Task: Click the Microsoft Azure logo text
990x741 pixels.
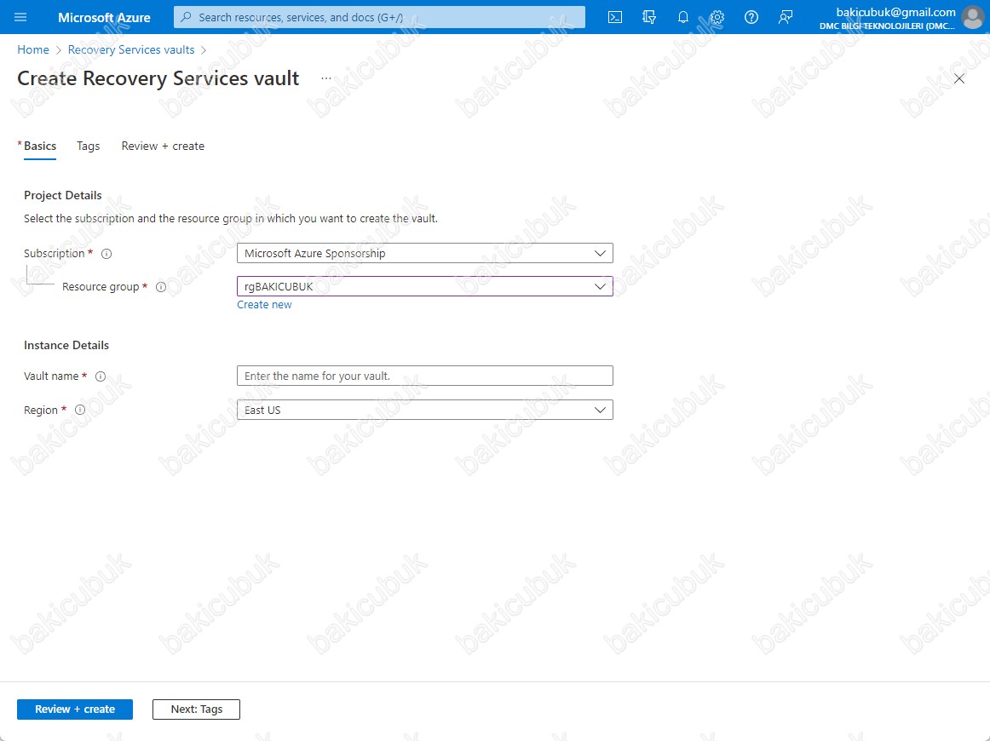Action: [x=104, y=18]
